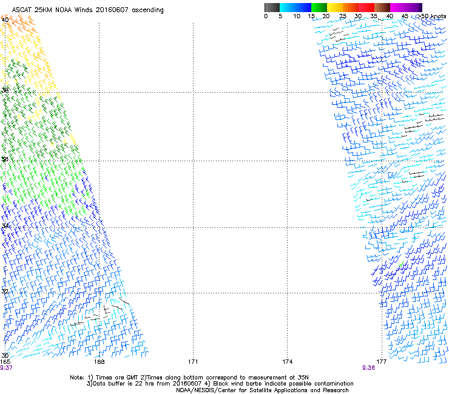The image size is (449, 394).
Task: Click the orange 25-30 knots legend segment
Action: [x=351, y=7]
